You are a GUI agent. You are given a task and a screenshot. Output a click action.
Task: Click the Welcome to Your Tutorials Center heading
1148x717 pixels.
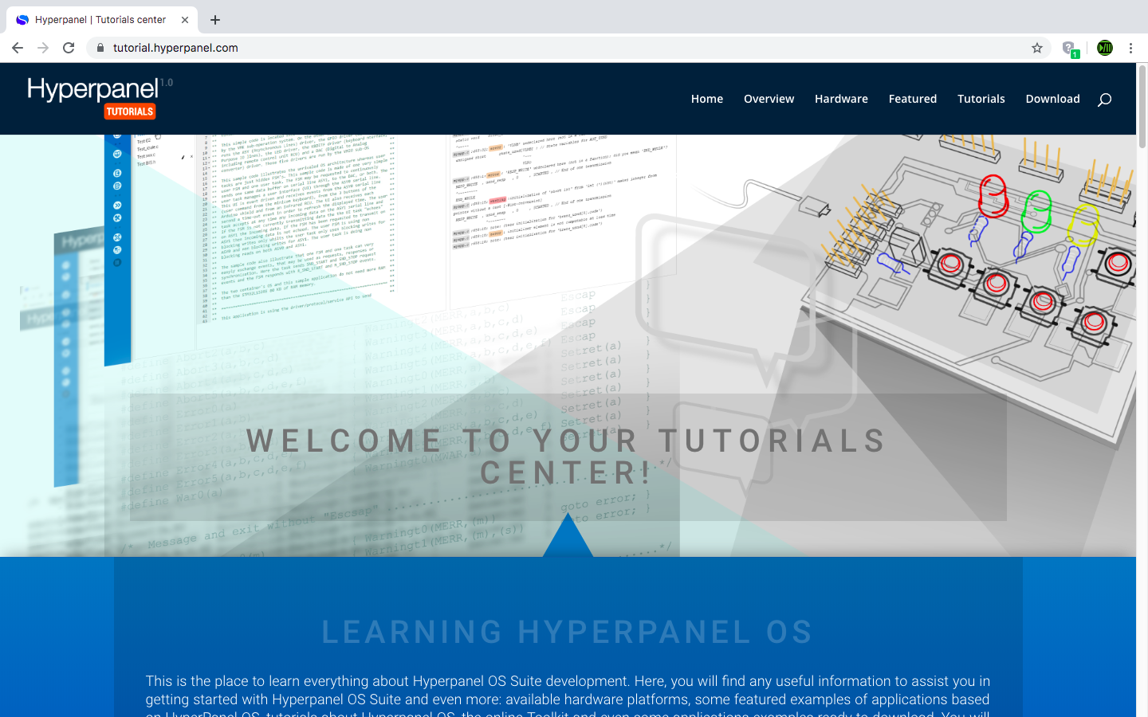567,456
